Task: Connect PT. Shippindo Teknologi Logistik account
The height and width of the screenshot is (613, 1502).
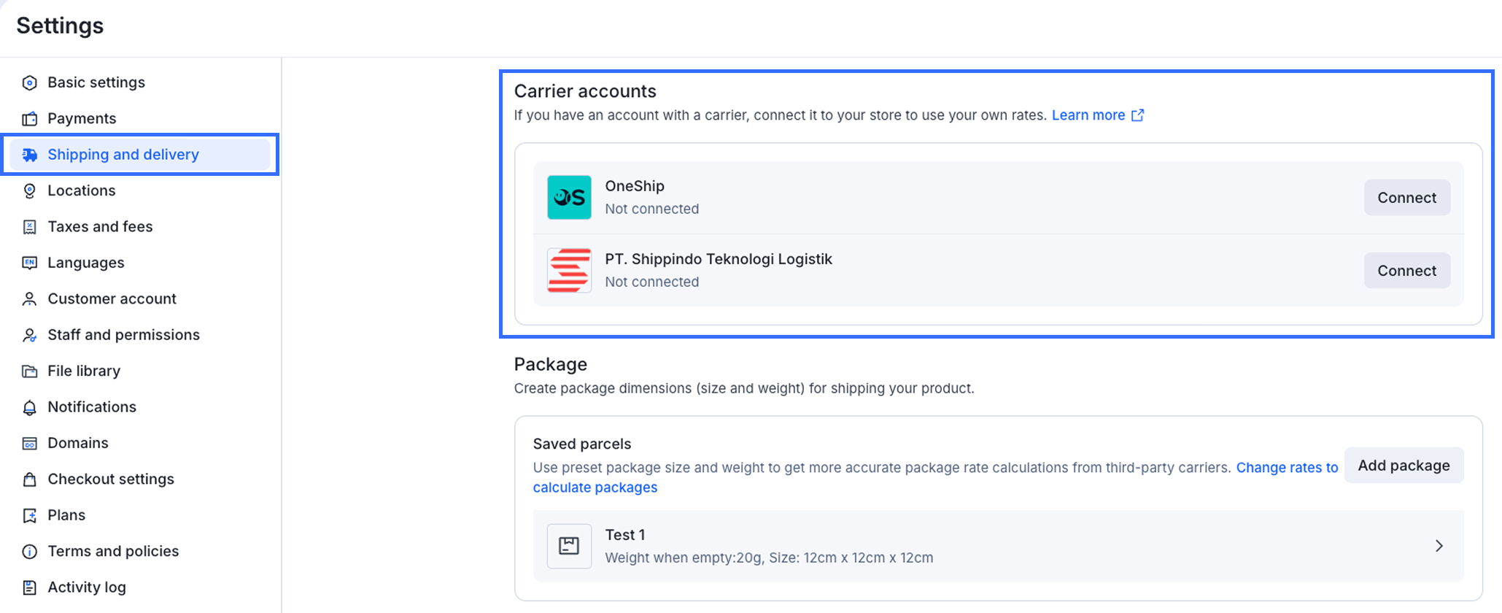Action: (1406, 271)
